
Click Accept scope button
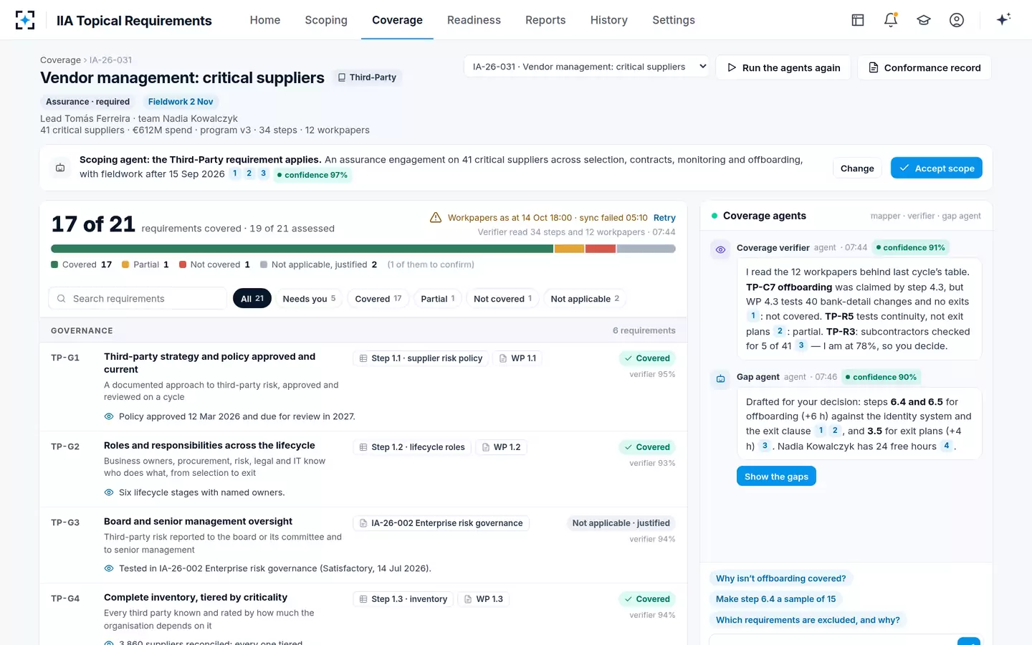click(937, 168)
